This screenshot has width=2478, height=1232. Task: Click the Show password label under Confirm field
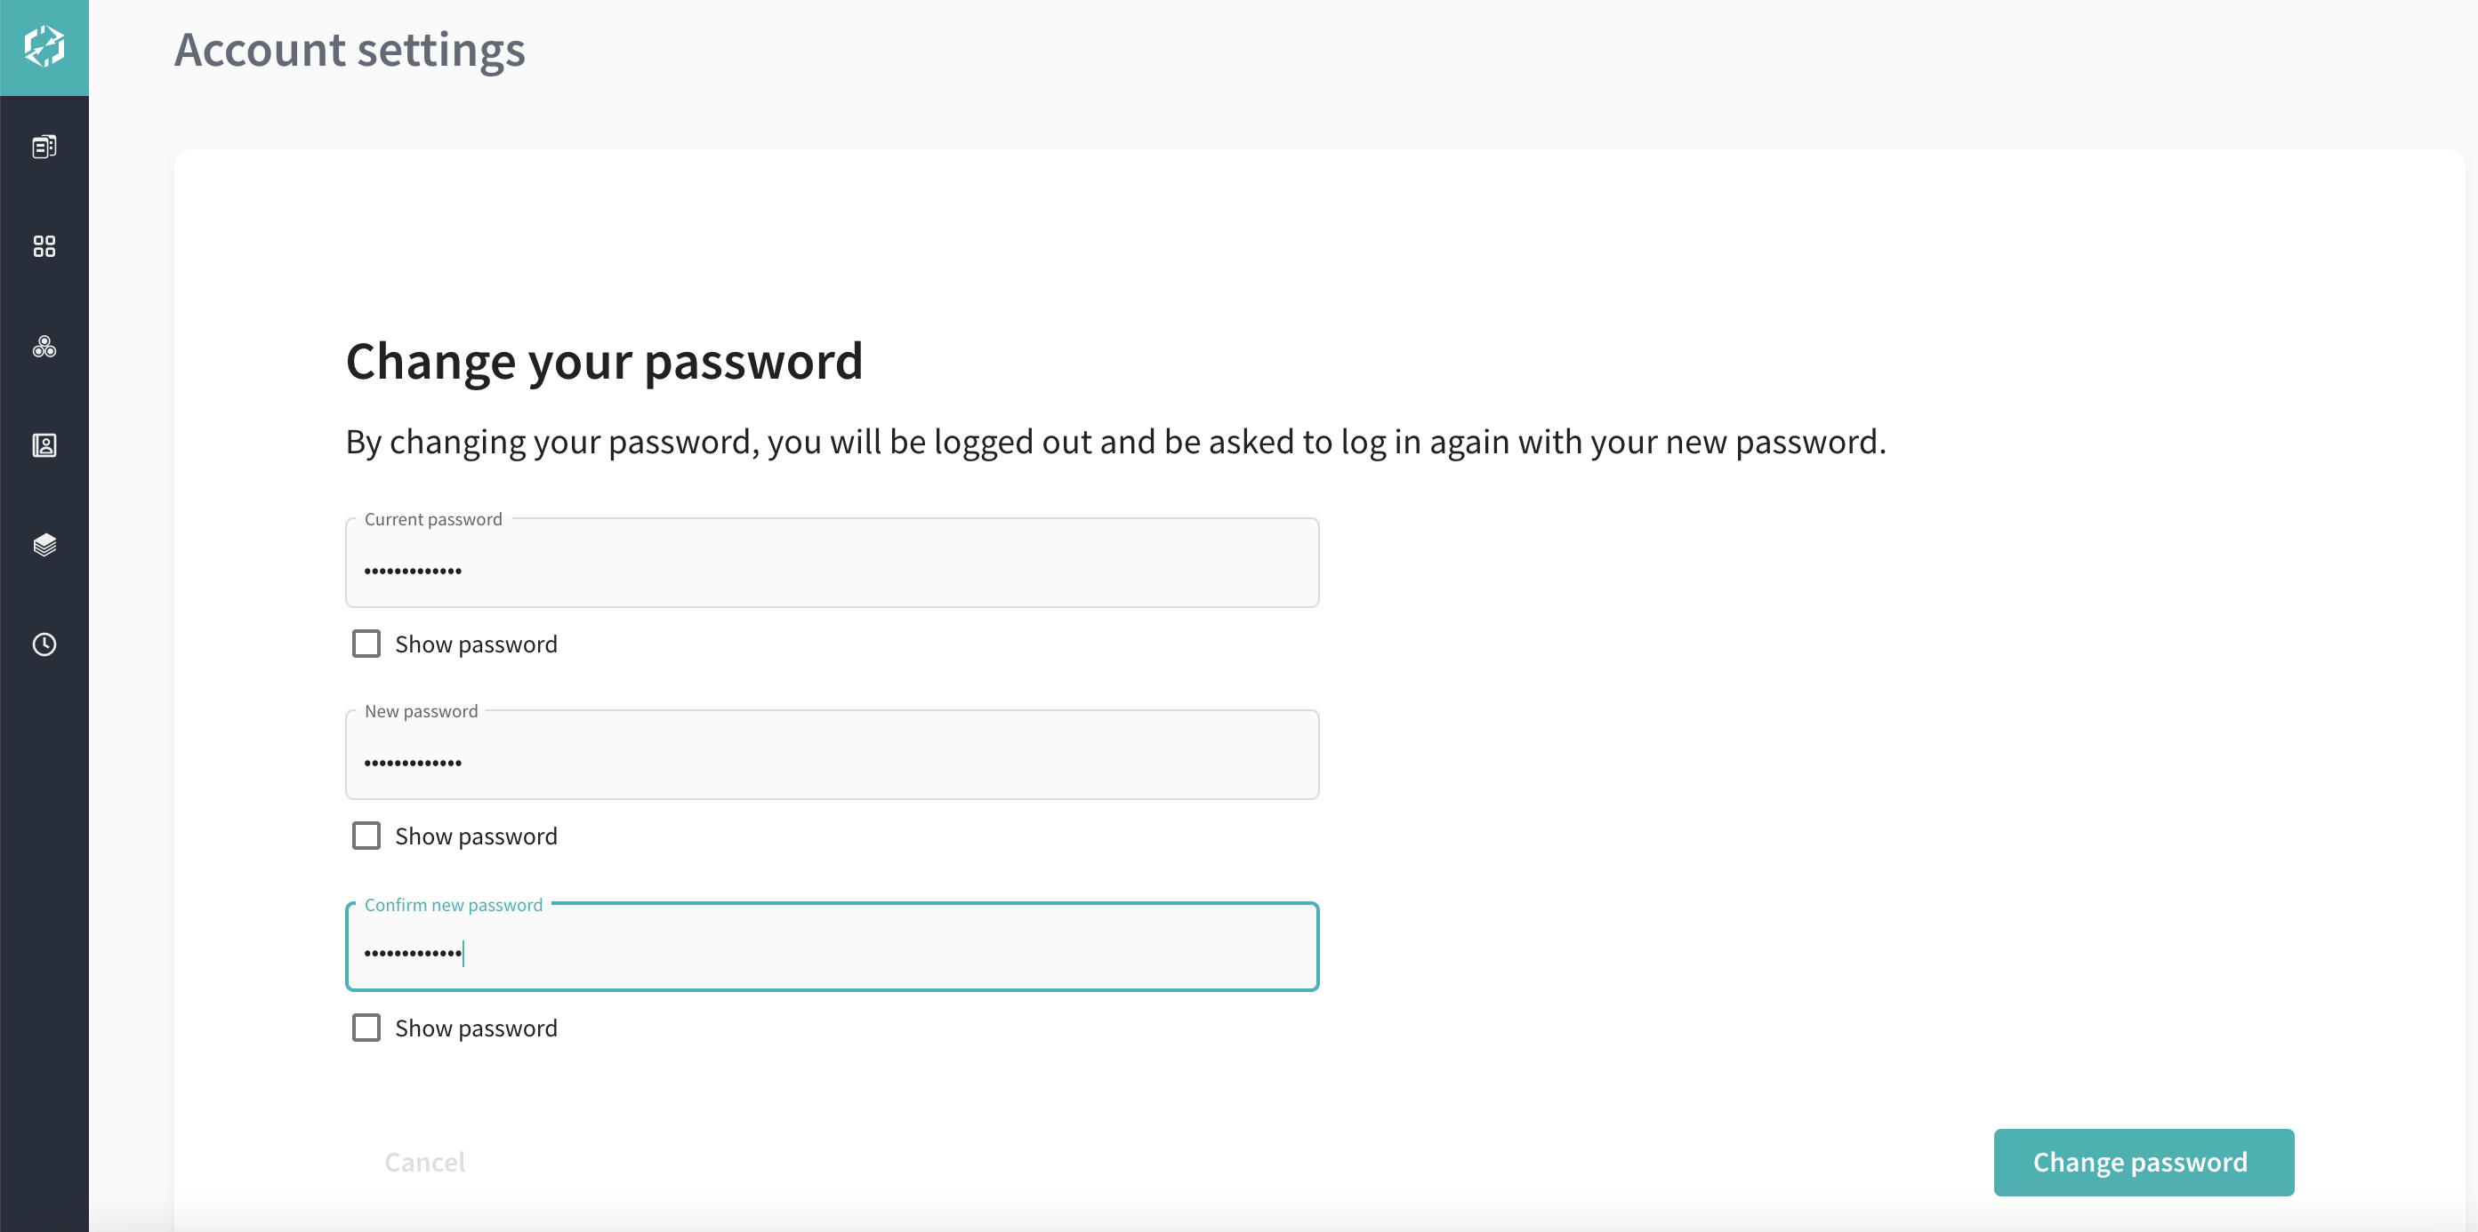pos(476,1028)
